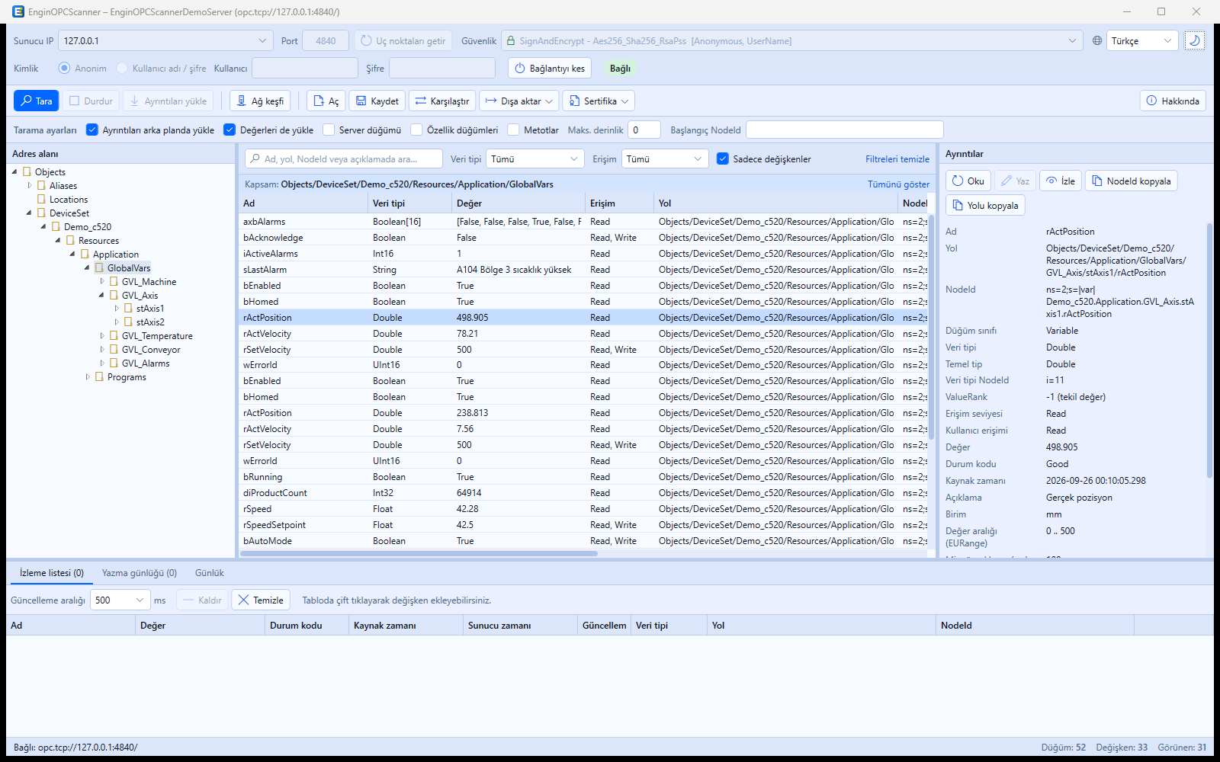Sort table by the Veri tipi column header
The image size is (1220, 762).
pyautogui.click(x=409, y=203)
